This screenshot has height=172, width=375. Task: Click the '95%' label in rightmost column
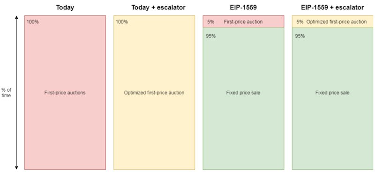300,36
